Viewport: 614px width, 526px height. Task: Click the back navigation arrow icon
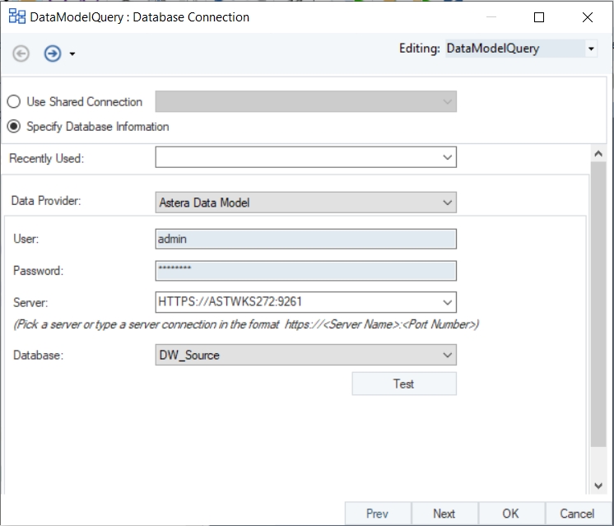(21, 54)
